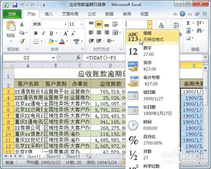Select column A header
Image resolution: width=211 pixels, height=169 pixels.
pyautogui.click(x=28, y=66)
